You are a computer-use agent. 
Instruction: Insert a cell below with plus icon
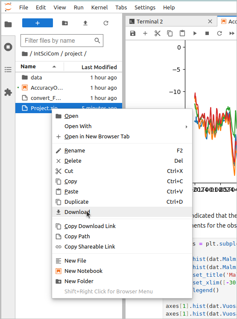tap(145, 33)
